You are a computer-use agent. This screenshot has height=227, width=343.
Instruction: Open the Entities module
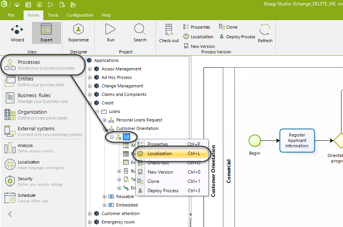coord(42,82)
